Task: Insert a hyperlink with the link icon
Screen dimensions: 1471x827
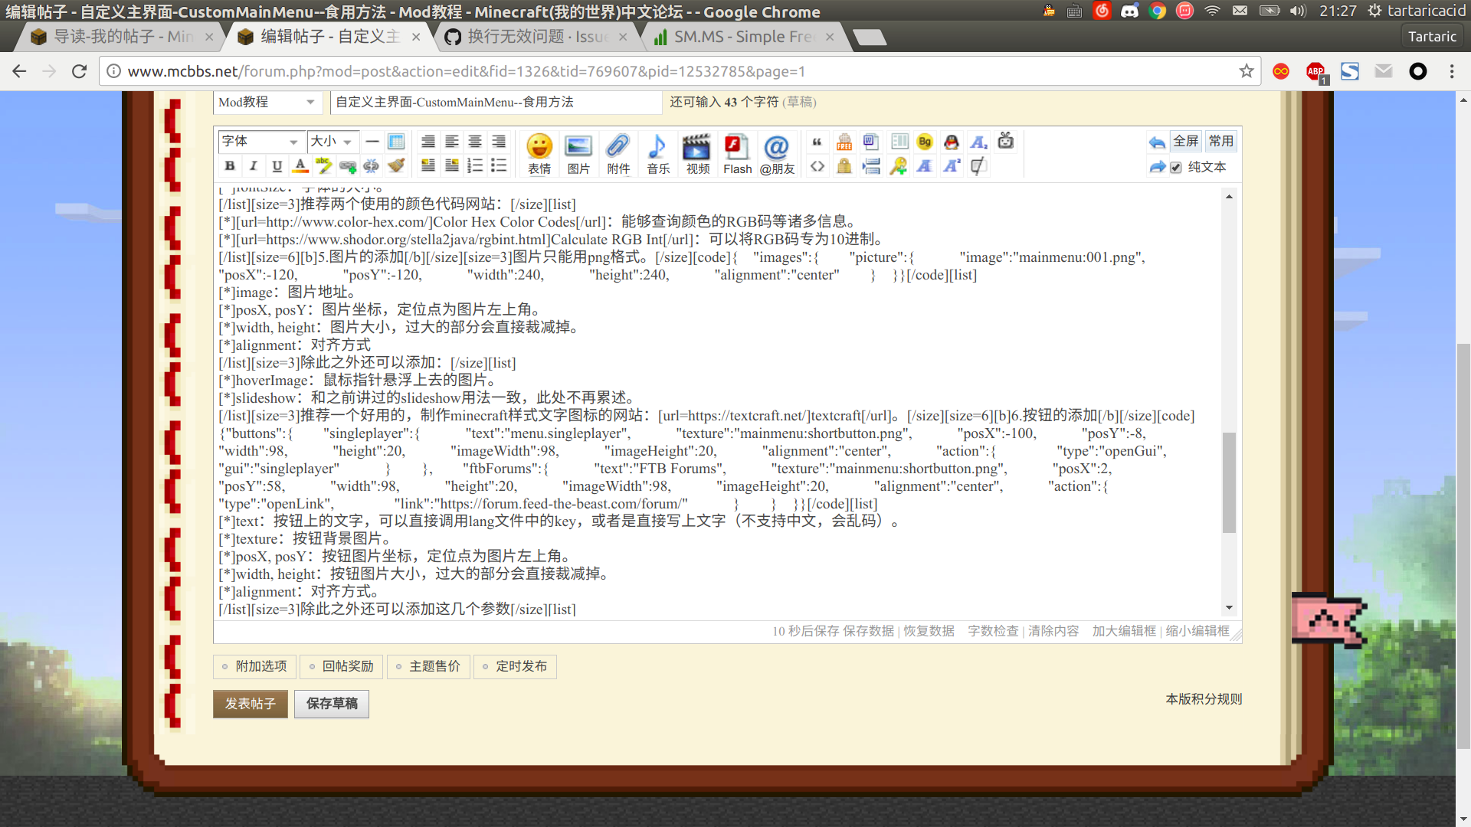Action: [348, 165]
